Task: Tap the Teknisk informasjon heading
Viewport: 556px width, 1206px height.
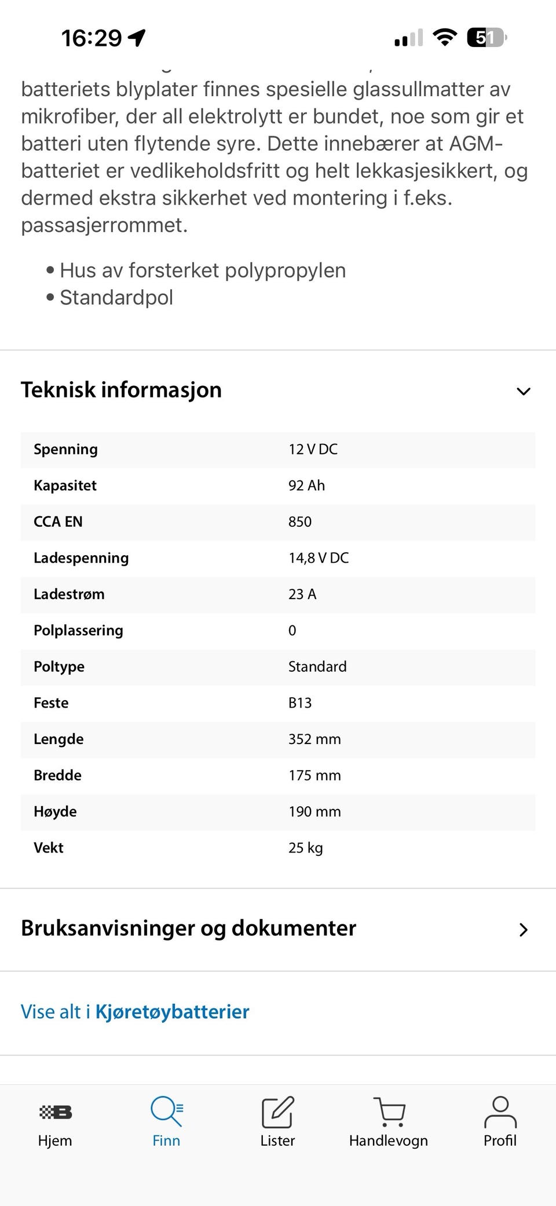Action: [121, 390]
